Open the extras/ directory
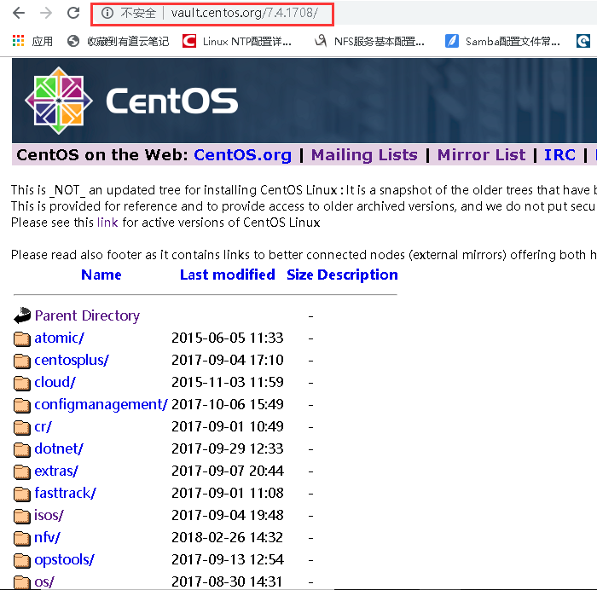 point(56,471)
